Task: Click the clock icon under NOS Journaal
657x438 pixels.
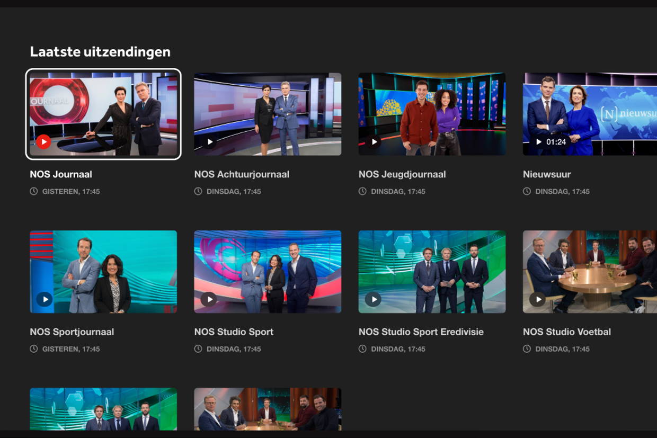Action: pyautogui.click(x=34, y=191)
